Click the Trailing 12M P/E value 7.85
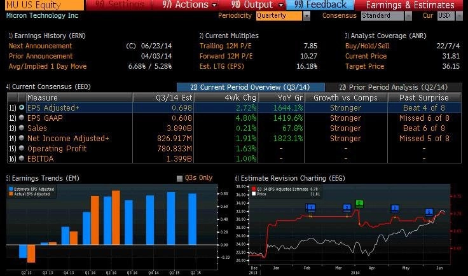 (310, 46)
